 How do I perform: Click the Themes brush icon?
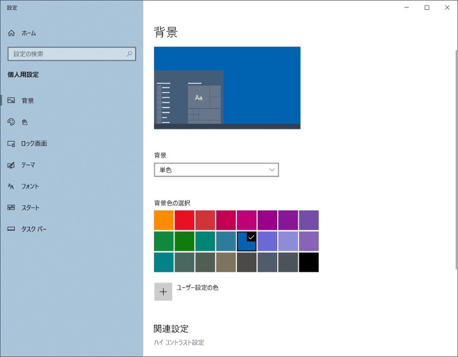pyautogui.click(x=11, y=165)
